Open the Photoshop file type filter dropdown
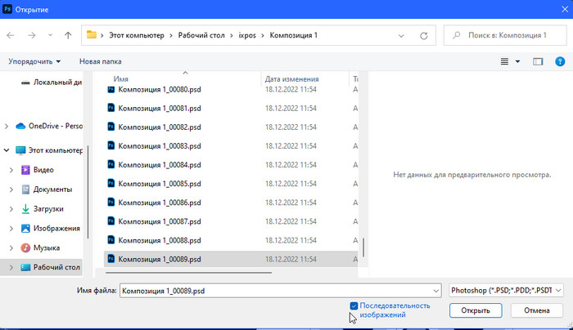Image resolution: width=573 pixels, height=330 pixels. pyautogui.click(x=506, y=291)
